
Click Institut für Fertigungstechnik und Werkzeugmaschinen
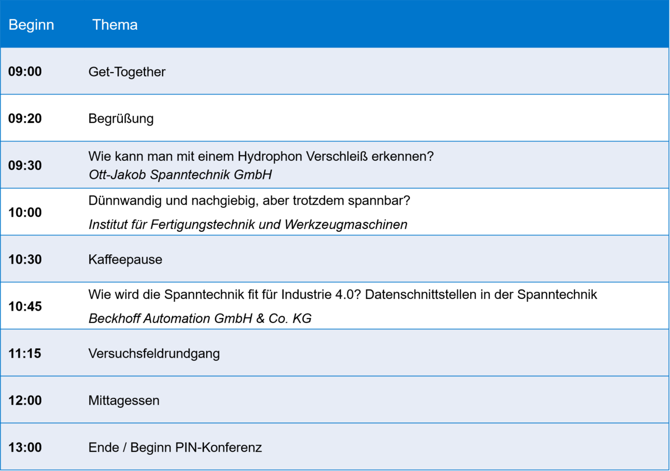pos(248,225)
